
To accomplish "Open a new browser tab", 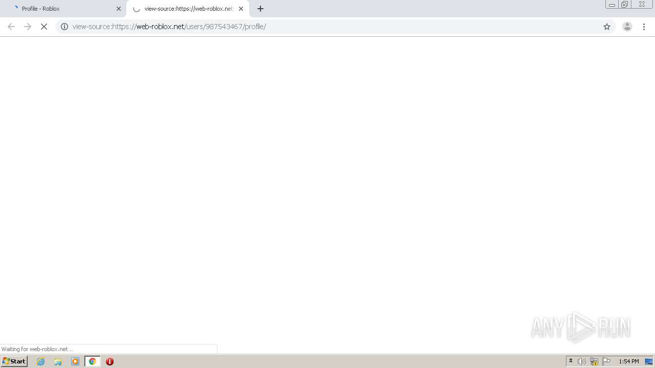I will [260, 9].
